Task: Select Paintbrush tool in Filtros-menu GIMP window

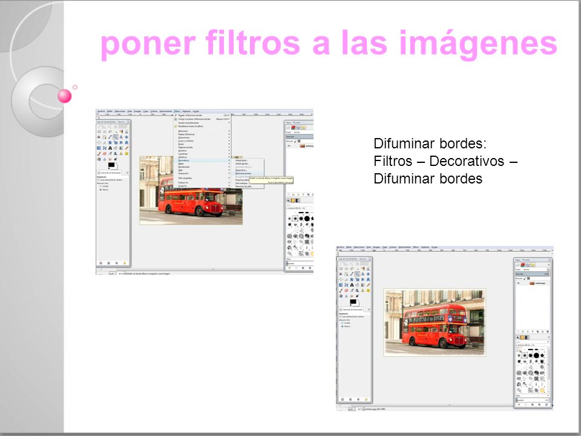Action: [99, 153]
